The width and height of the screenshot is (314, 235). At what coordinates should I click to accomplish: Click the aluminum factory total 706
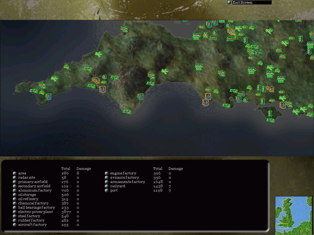point(65,190)
